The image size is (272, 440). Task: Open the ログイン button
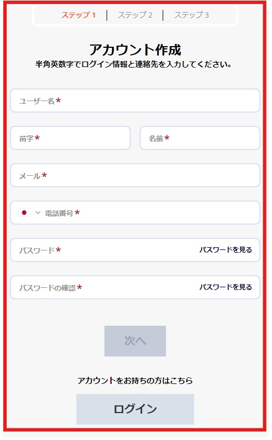coord(135,409)
